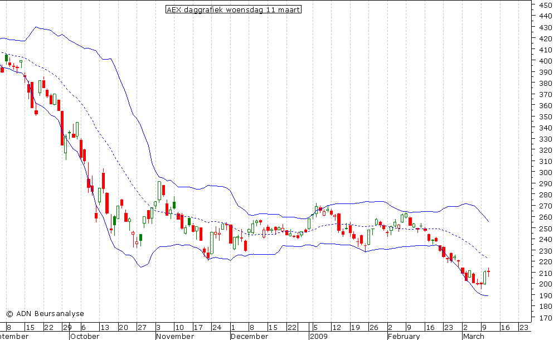Click the 190 price level on the axis
554x340 pixels.
[546, 295]
